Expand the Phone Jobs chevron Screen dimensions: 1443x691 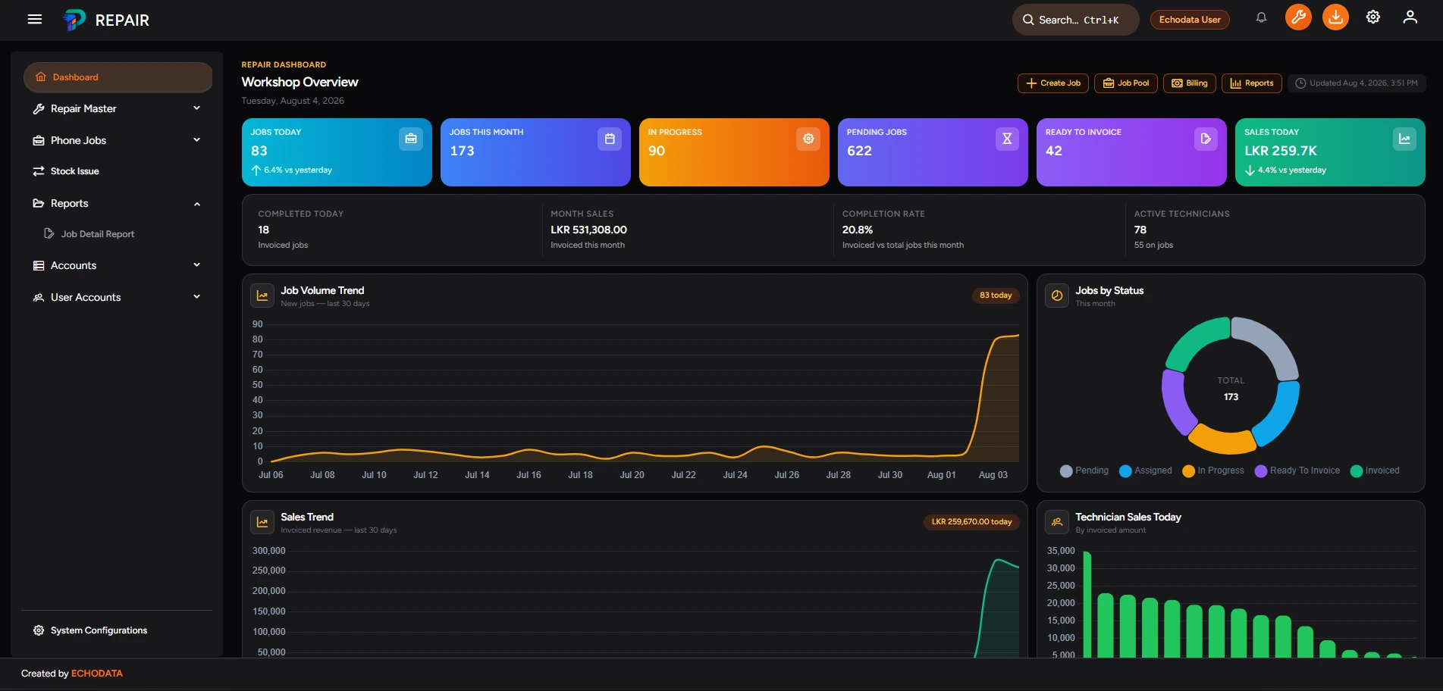pyautogui.click(x=197, y=139)
